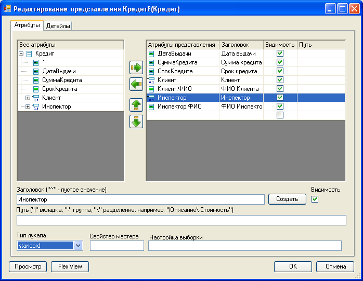Select СрокКредита in Все атрибуты tree
363x281 pixels.
59,89
